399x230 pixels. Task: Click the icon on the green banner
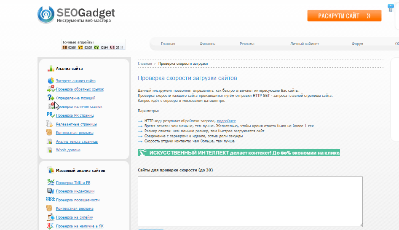coord(143,152)
